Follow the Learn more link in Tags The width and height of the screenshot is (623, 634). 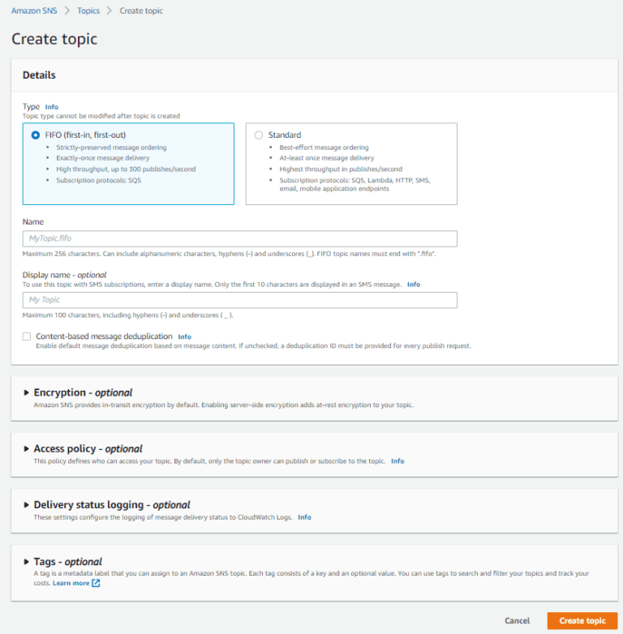click(71, 583)
